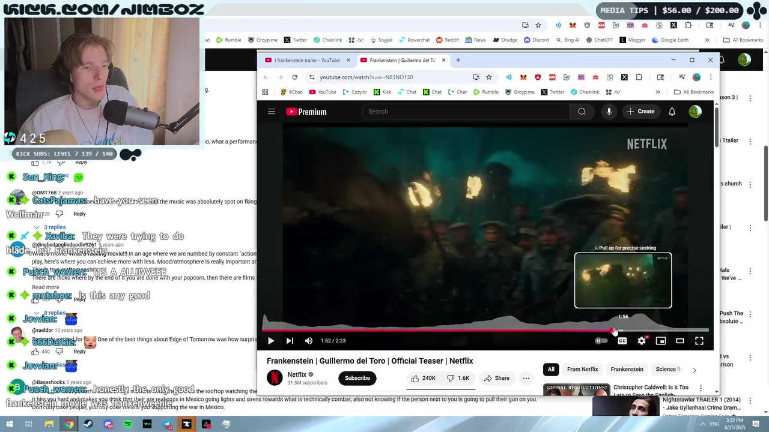The width and height of the screenshot is (769, 432).
Task: Select the From Netflix filter chip
Action: pyautogui.click(x=583, y=370)
